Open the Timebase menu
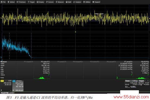This screenshot has height=100, width=150. [21, 2]
